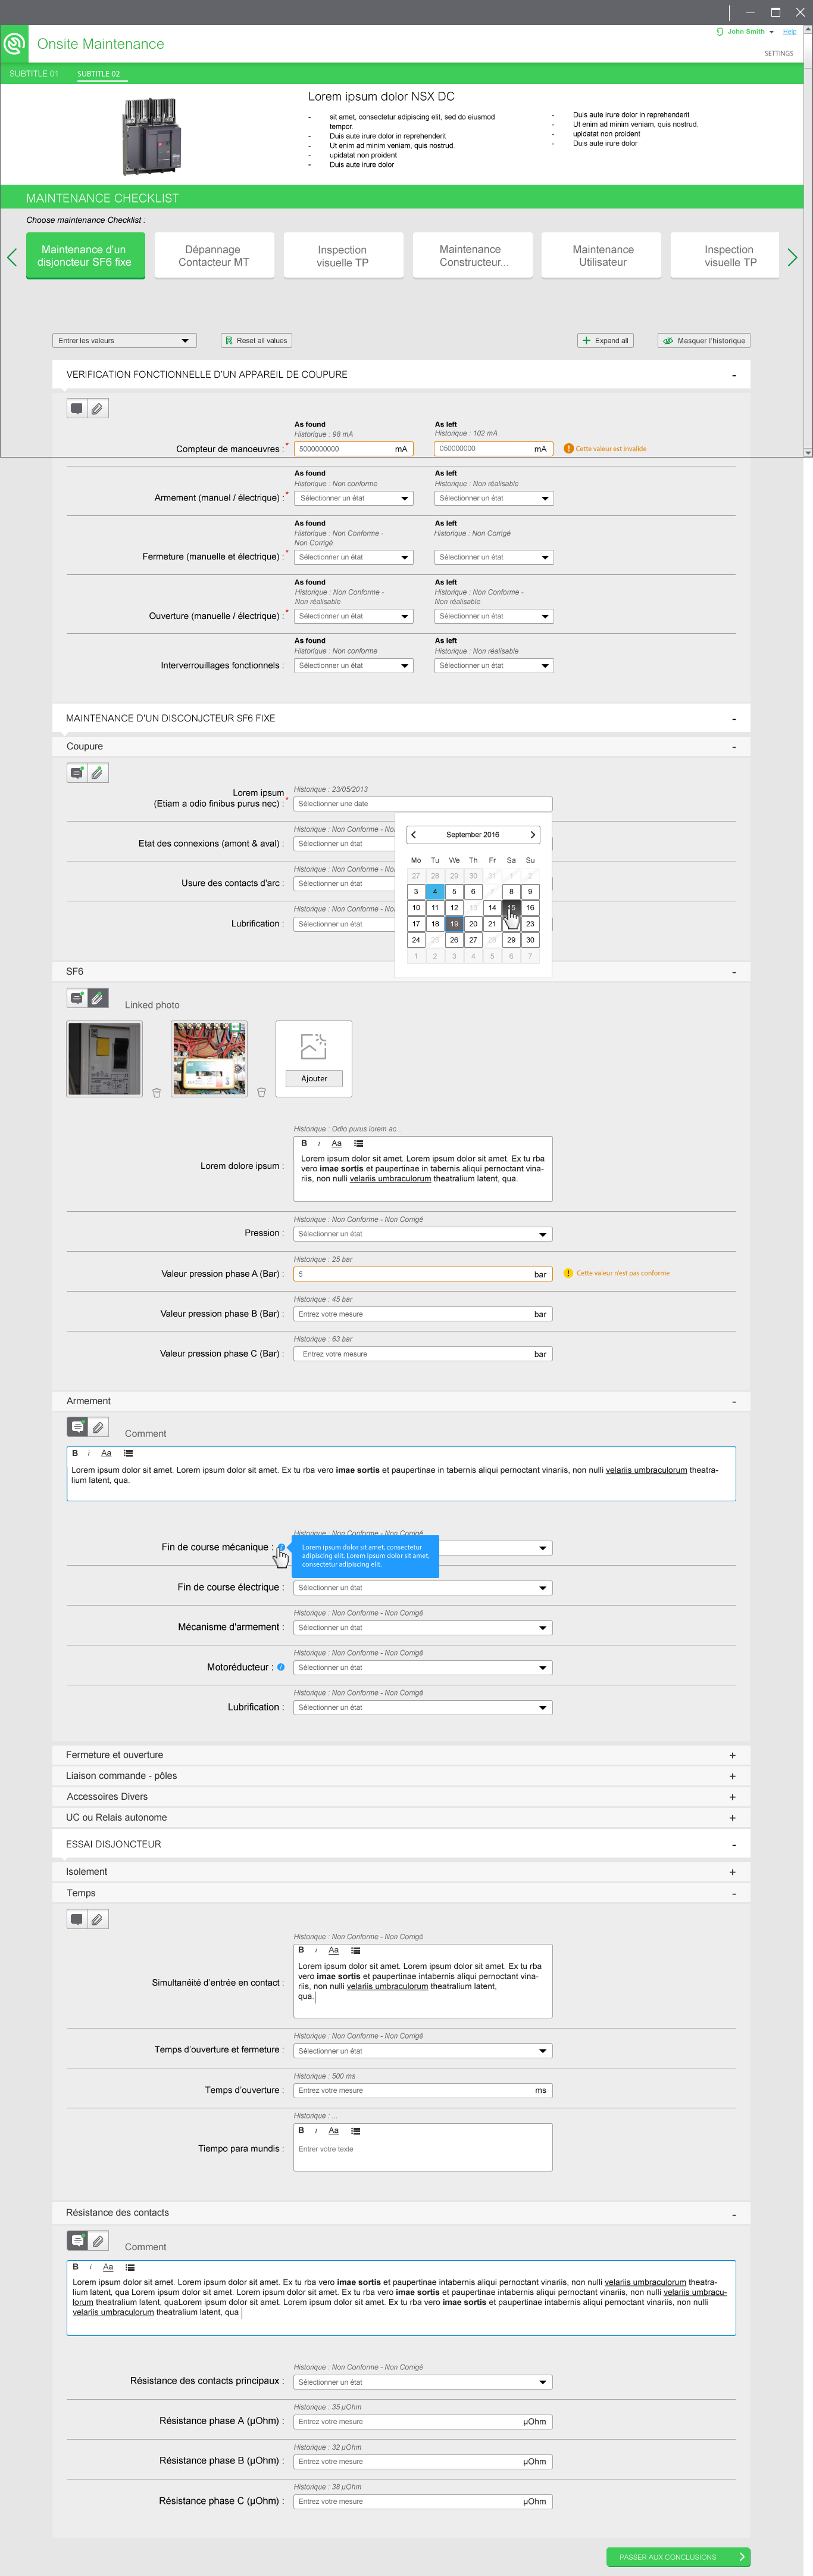
Task: Click the paperclip icon under Temps section
Action: click(97, 1919)
